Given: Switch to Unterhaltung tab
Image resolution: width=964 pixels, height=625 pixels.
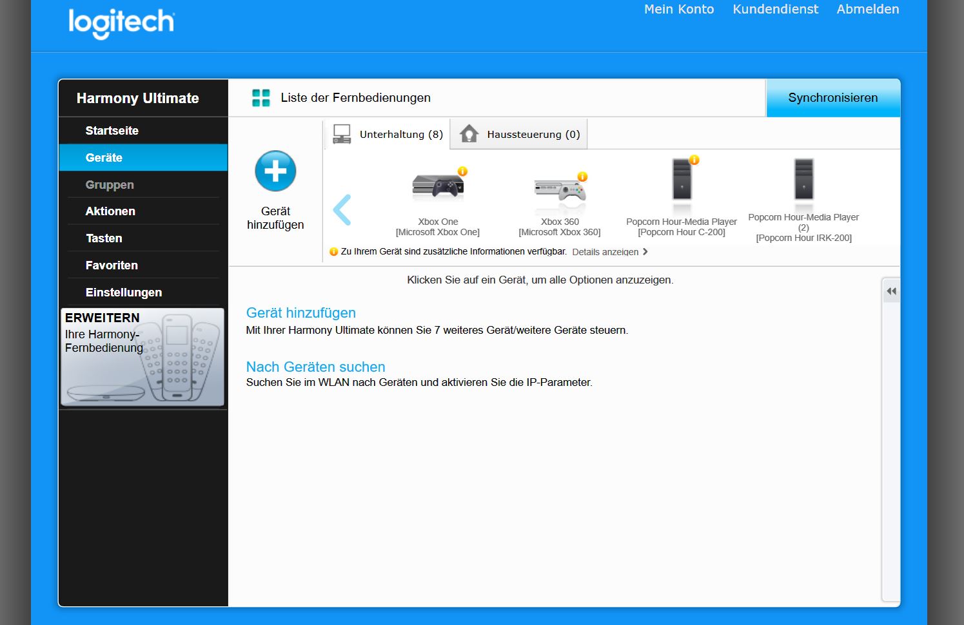Looking at the screenshot, I should (388, 134).
